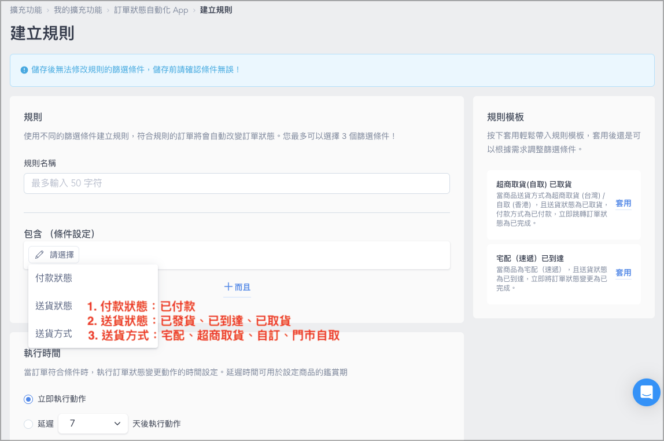Choose 付款狀態 from the condition menu
The height and width of the screenshot is (441, 664).
tap(54, 278)
